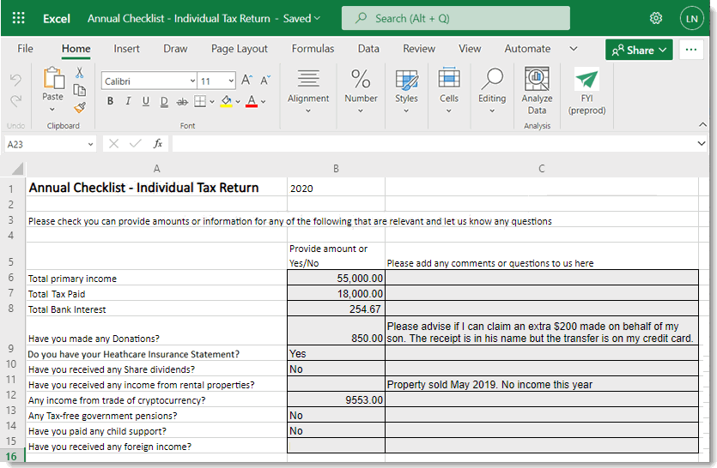Click the FYI (preprod) add-in
The height and width of the screenshot is (468, 717).
tap(586, 90)
